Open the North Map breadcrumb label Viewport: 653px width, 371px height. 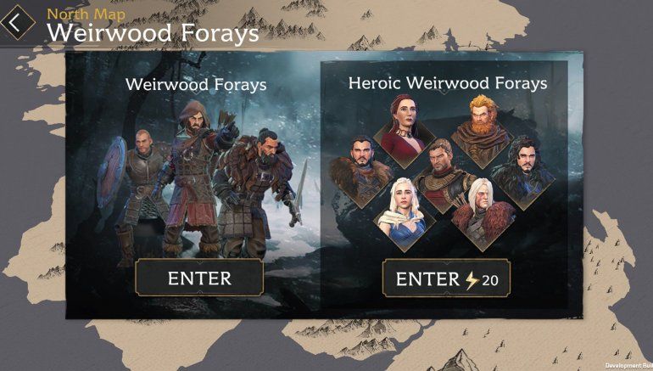pos(86,14)
